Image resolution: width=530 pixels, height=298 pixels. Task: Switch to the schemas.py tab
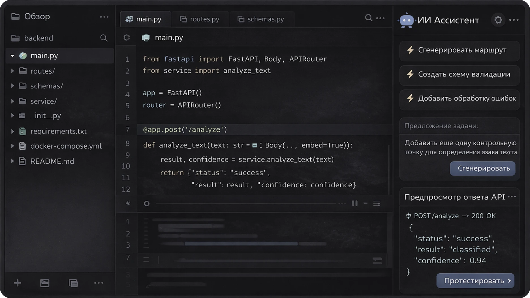point(261,19)
